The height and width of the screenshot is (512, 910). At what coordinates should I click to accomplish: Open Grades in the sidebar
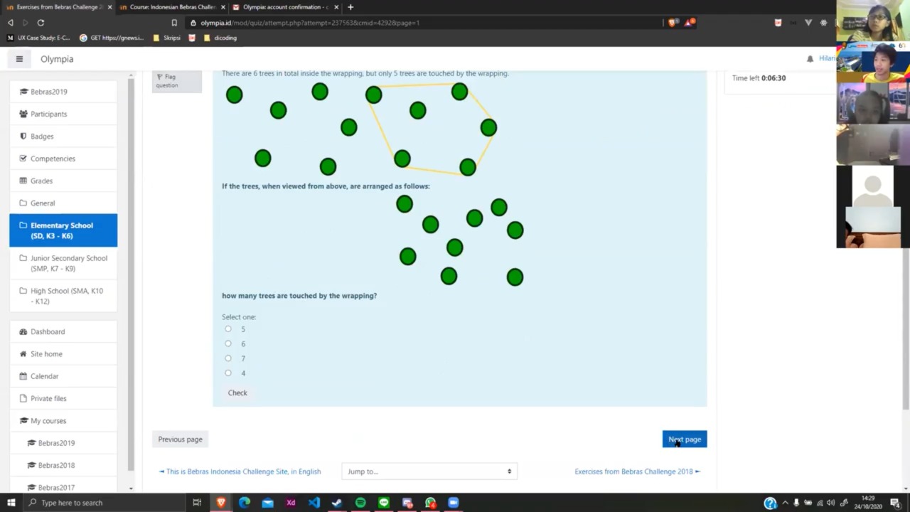63,181
